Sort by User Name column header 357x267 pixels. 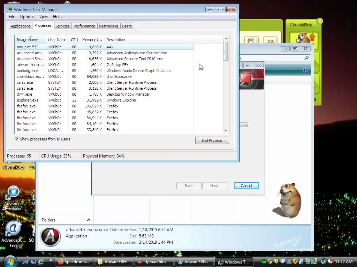coord(57,40)
